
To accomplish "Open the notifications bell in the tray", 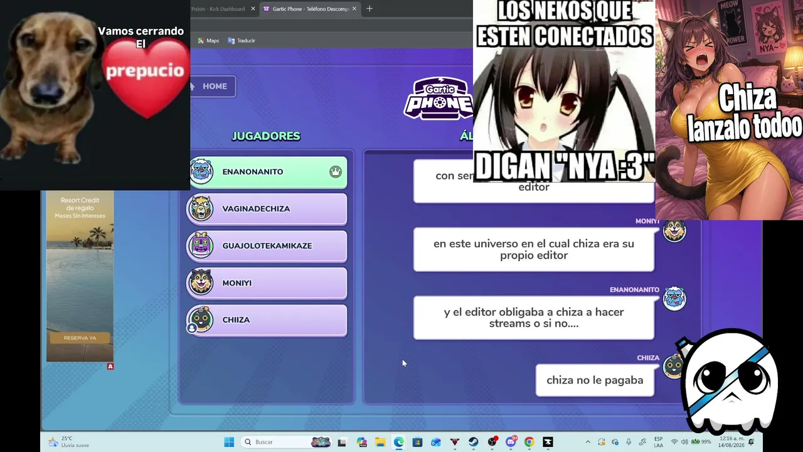I will (x=752, y=442).
